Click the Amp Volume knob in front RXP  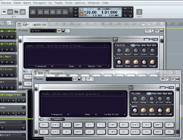coord(168,110)
